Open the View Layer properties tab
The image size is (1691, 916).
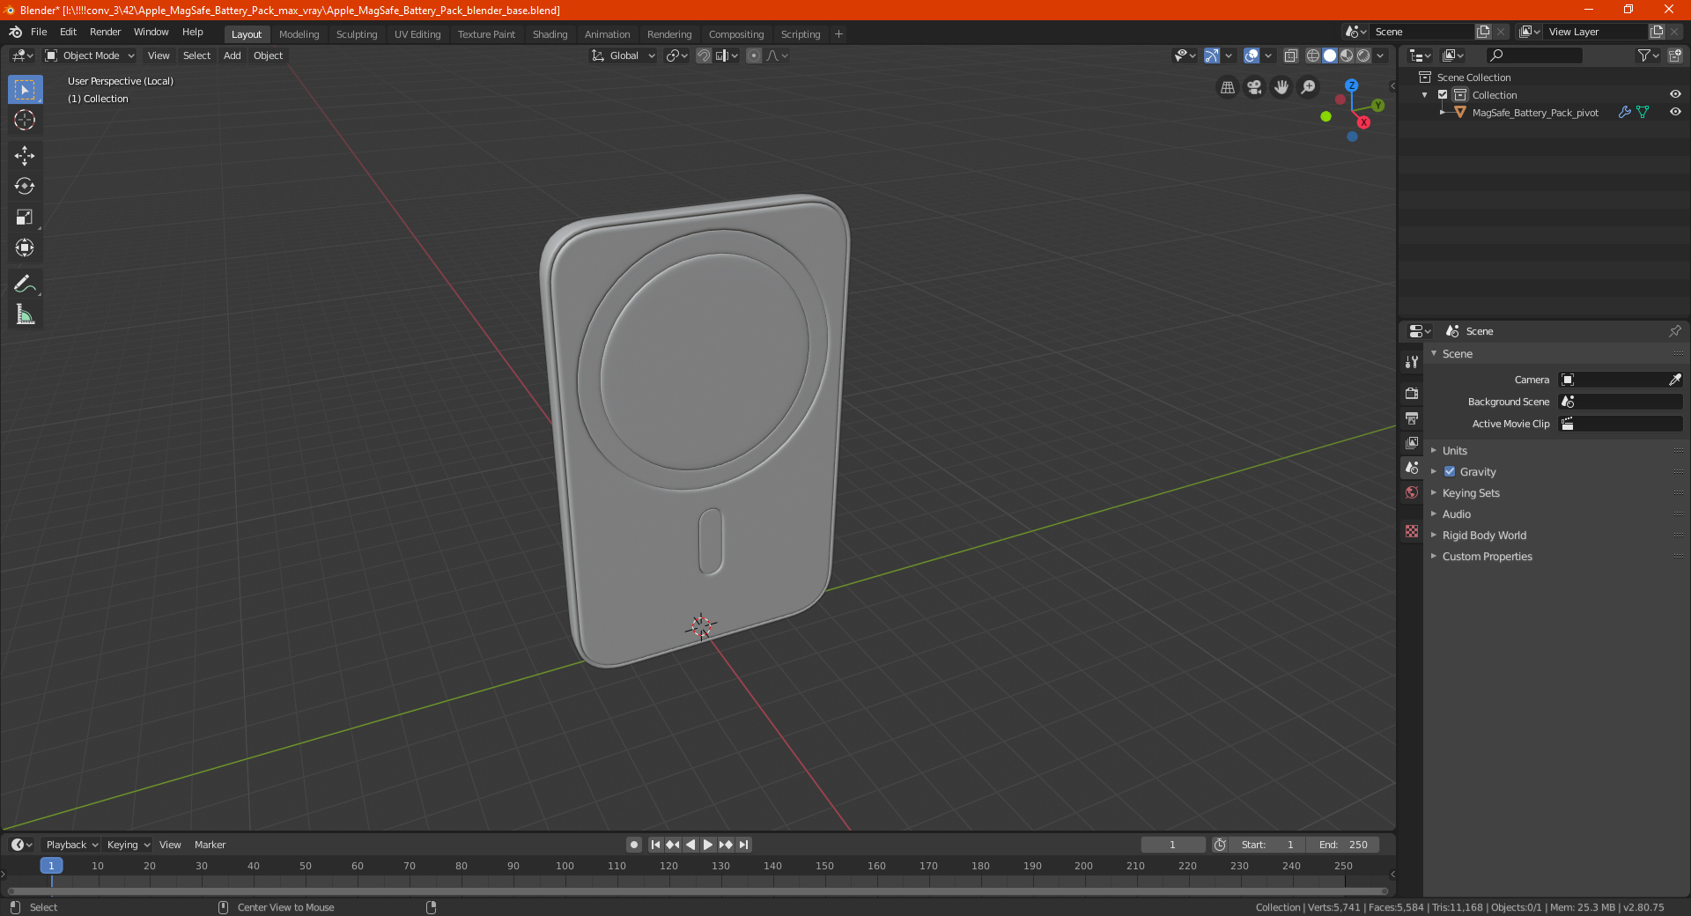pyautogui.click(x=1412, y=442)
